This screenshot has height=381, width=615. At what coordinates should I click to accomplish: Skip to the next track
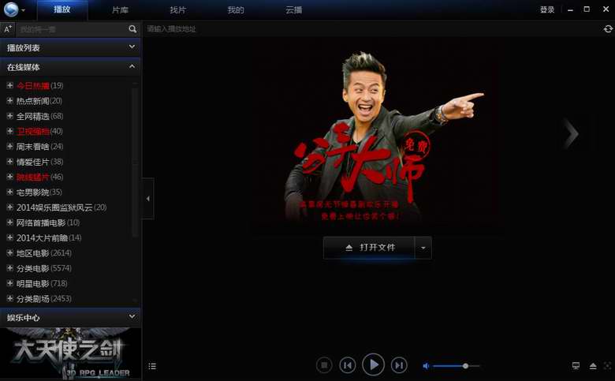pos(400,364)
